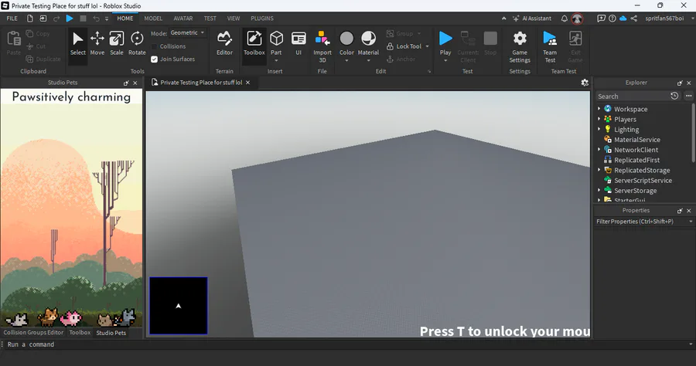Viewport: 696px width, 366px height.
Task: Open the help question icon
Action: pyautogui.click(x=612, y=19)
